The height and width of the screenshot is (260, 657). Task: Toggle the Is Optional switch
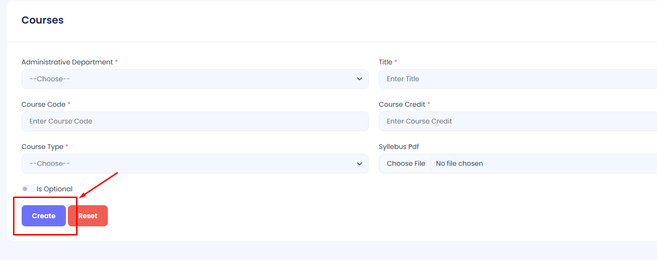click(x=28, y=189)
